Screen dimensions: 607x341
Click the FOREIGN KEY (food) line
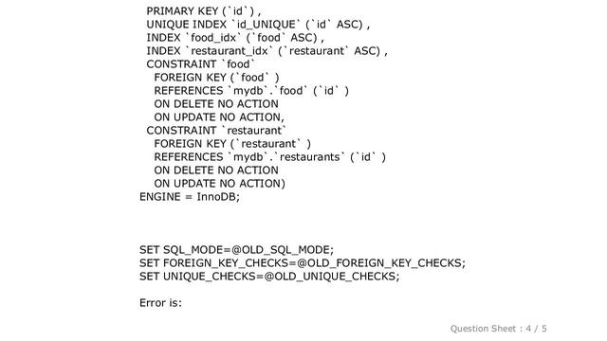pos(217,78)
